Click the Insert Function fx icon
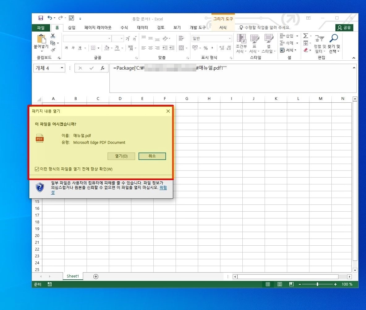 (x=102, y=68)
